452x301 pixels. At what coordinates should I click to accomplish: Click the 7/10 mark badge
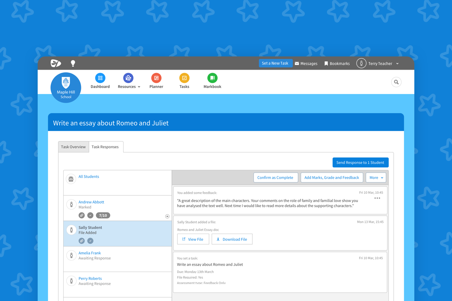click(x=103, y=216)
